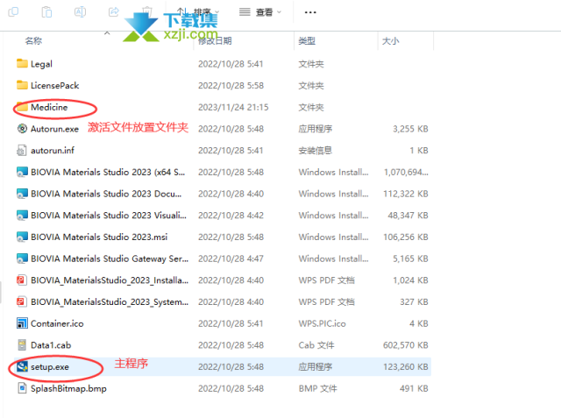
Task: Click the Cab 文件 type of Data1.cab
Action: pos(316,345)
